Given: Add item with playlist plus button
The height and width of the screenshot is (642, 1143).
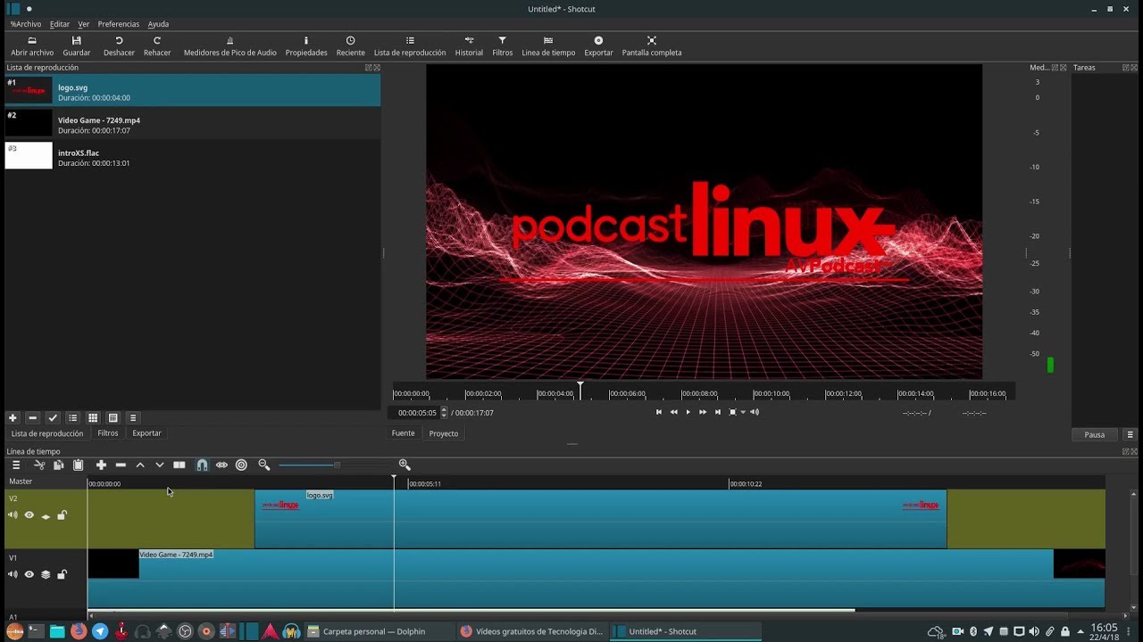Looking at the screenshot, I should coord(13,417).
